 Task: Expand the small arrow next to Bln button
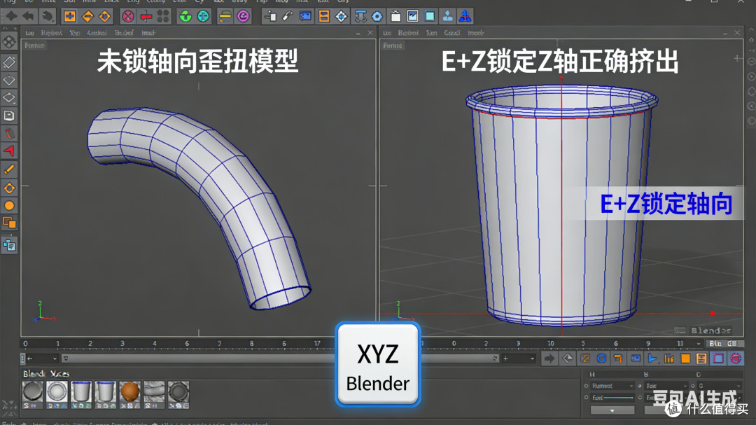point(699,344)
